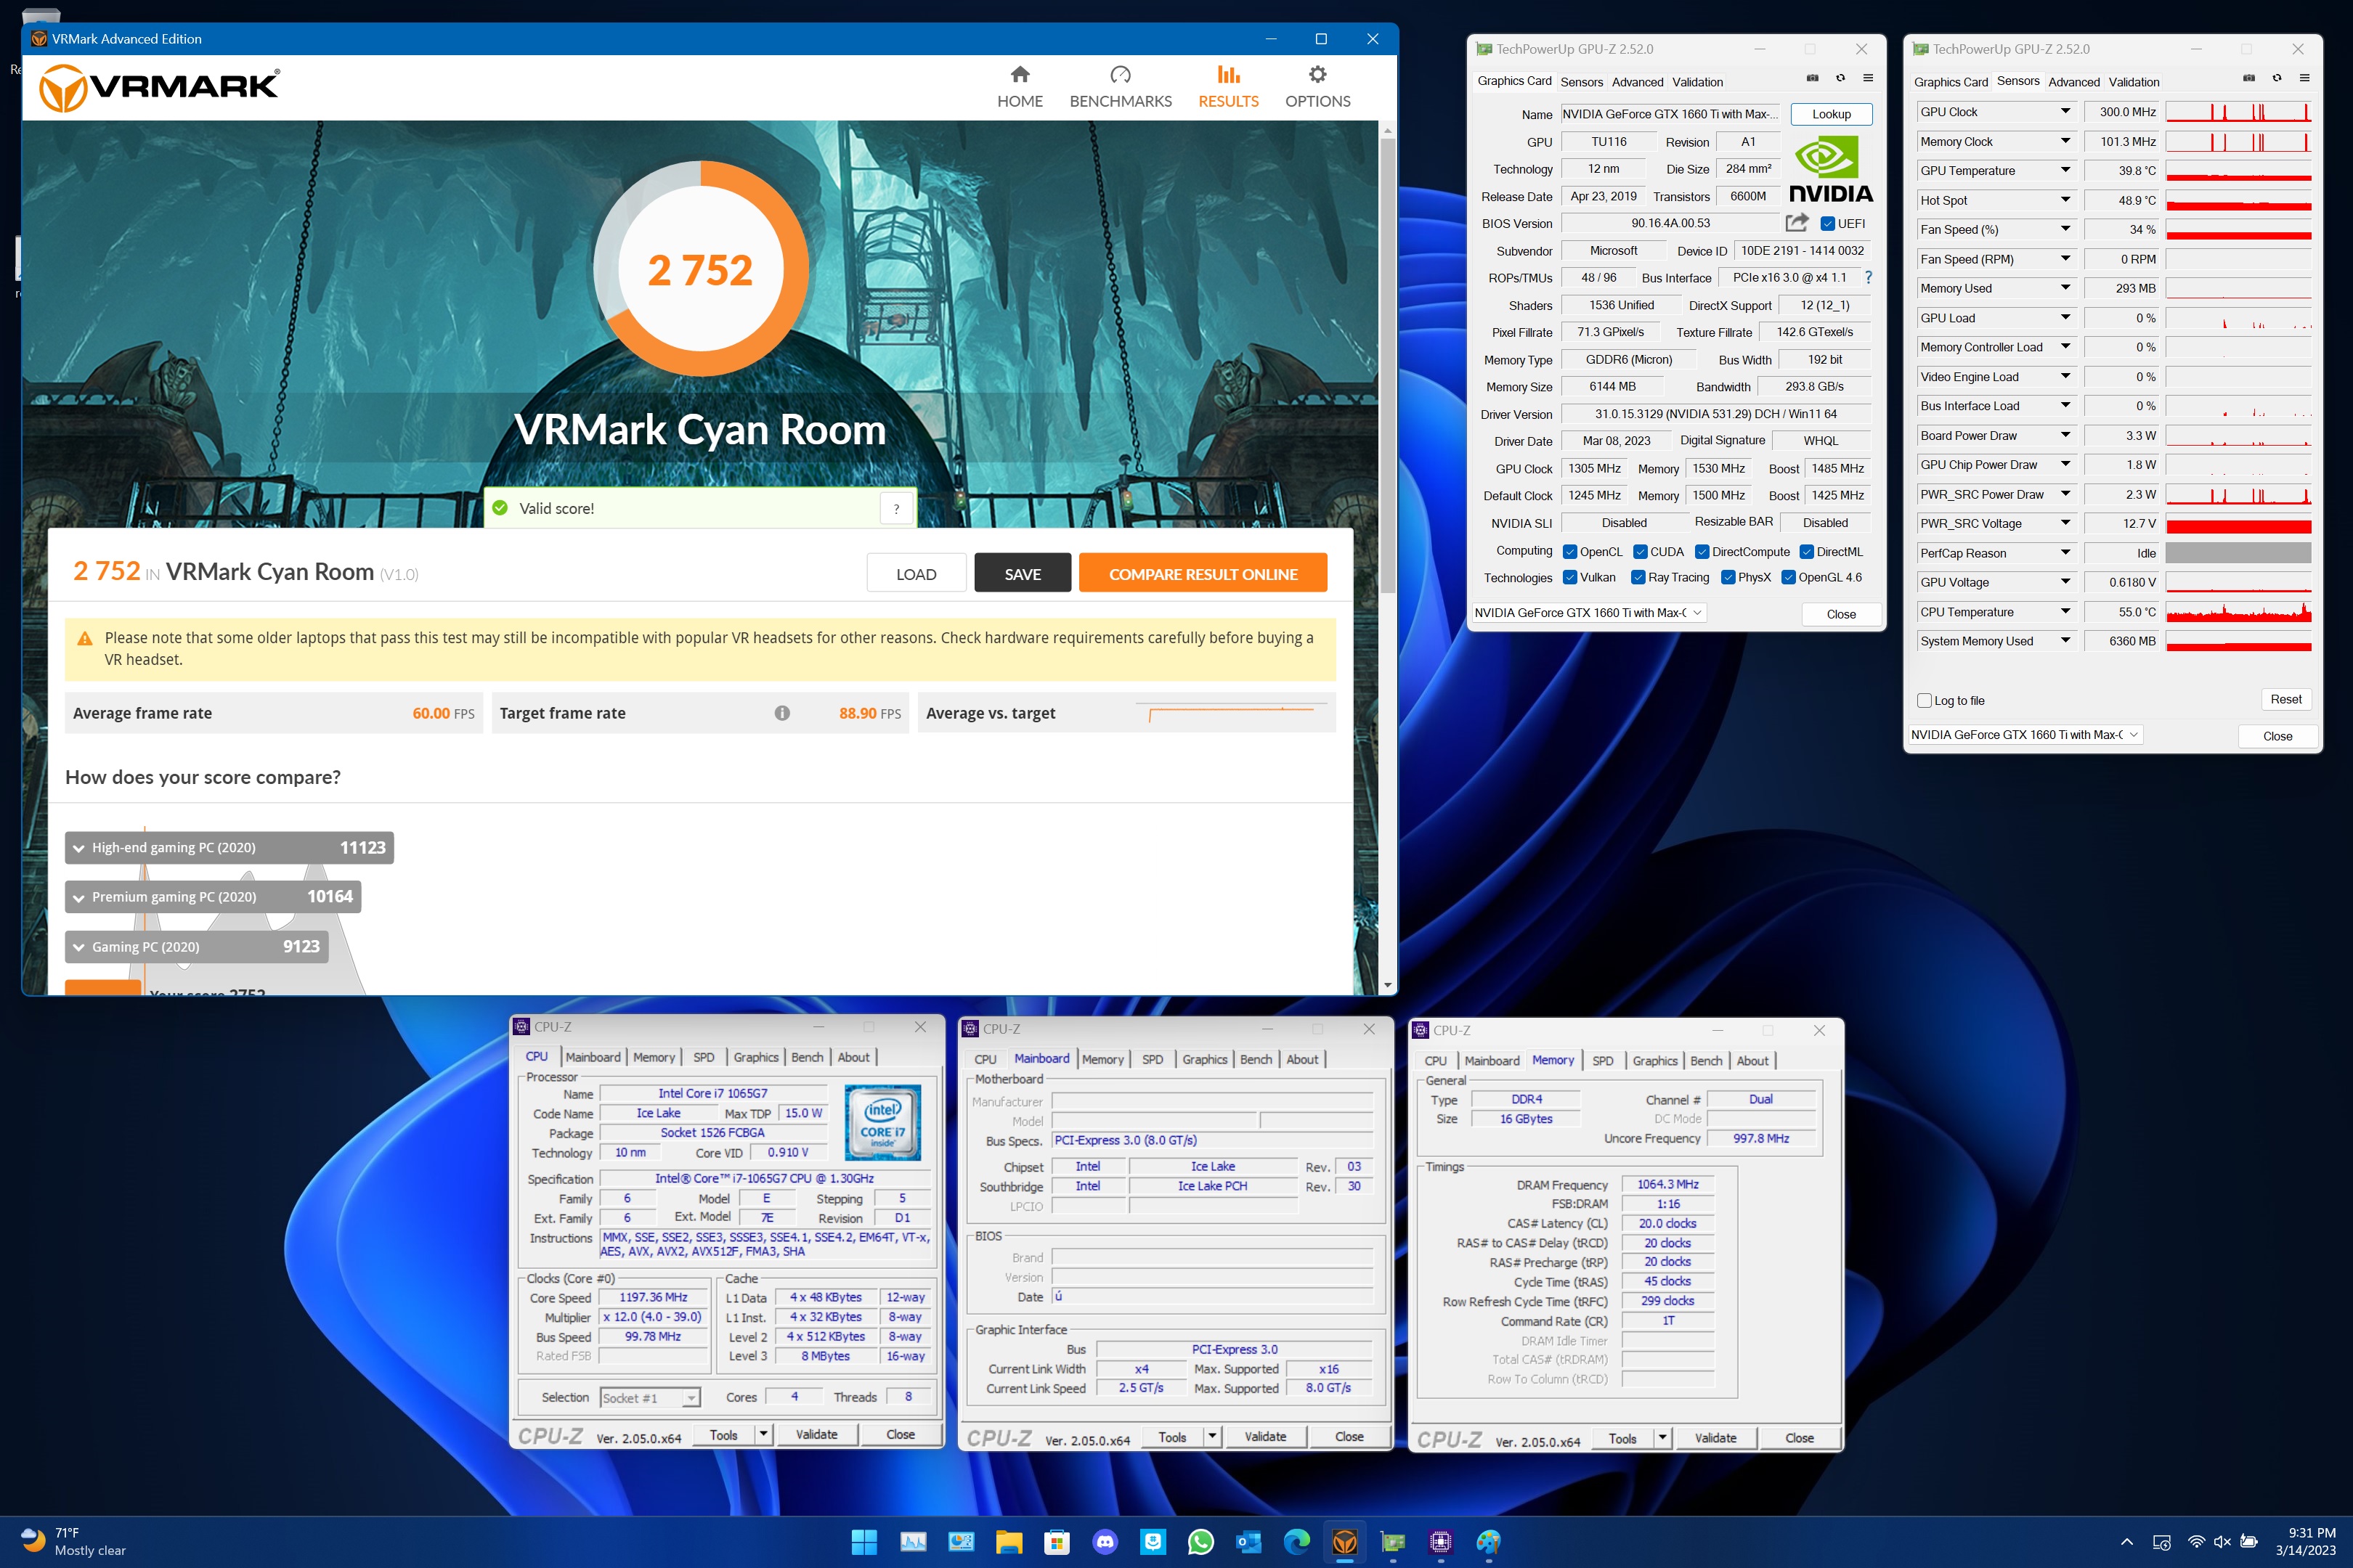Click Validate in CPU-Z Memory window
Image resolution: width=2353 pixels, height=1568 pixels.
(x=1715, y=1438)
